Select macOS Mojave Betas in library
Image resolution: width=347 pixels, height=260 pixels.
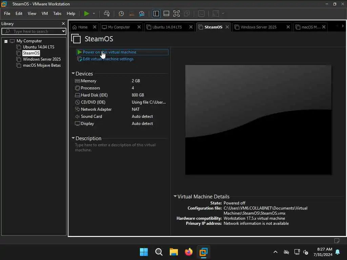click(42, 65)
